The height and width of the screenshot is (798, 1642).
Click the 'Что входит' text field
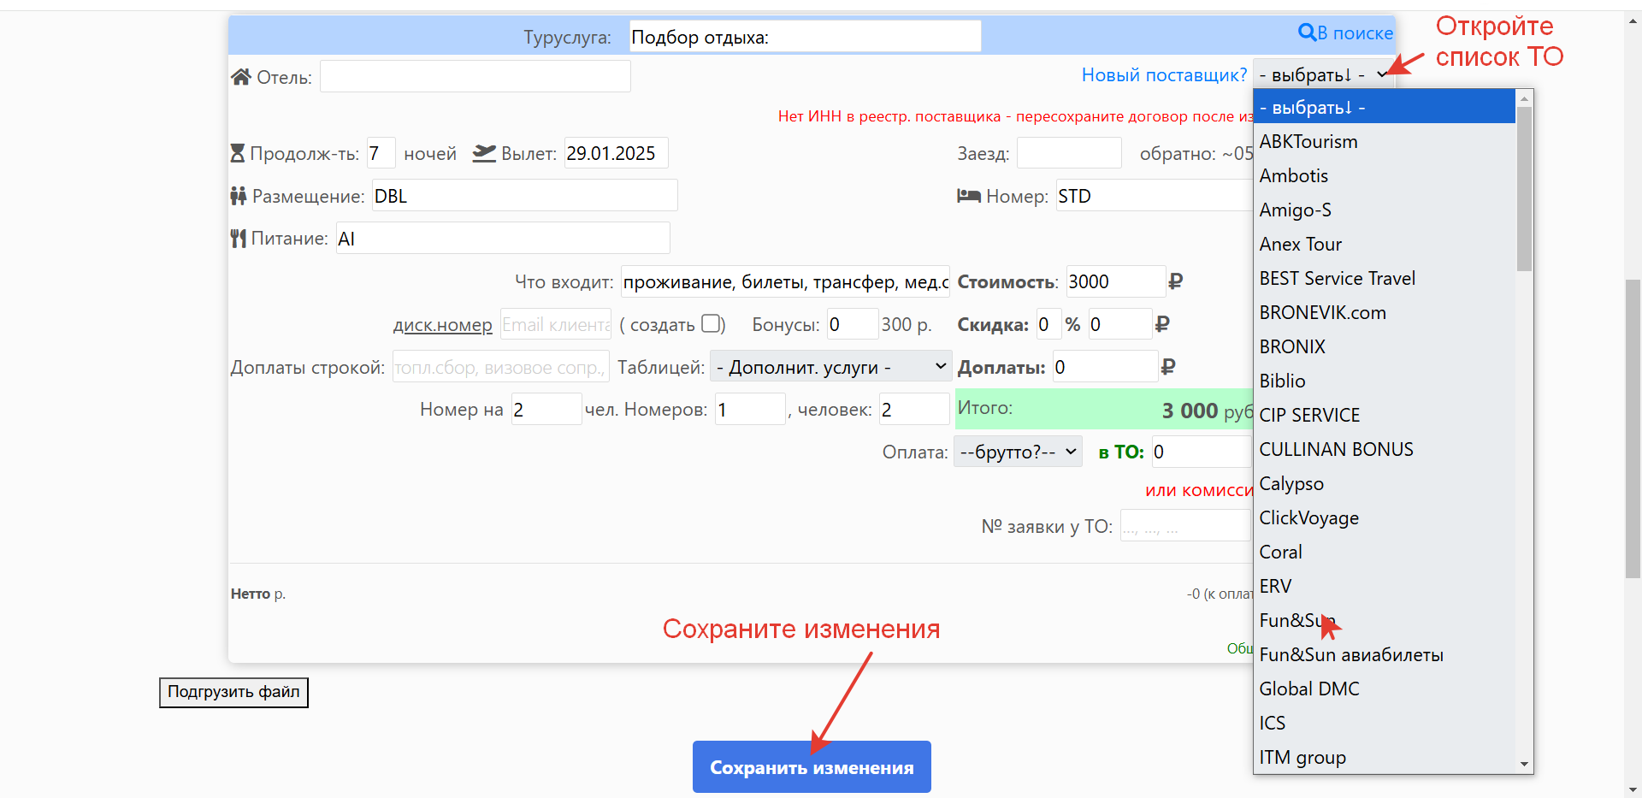click(x=785, y=281)
